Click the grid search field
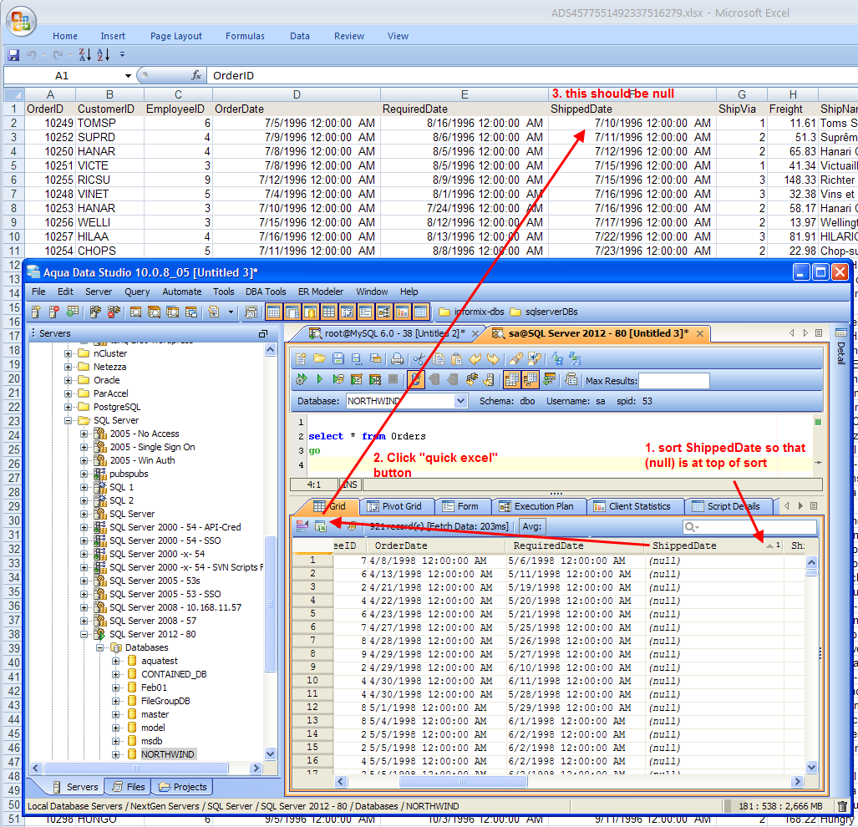The height and width of the screenshot is (827, 858). (749, 527)
